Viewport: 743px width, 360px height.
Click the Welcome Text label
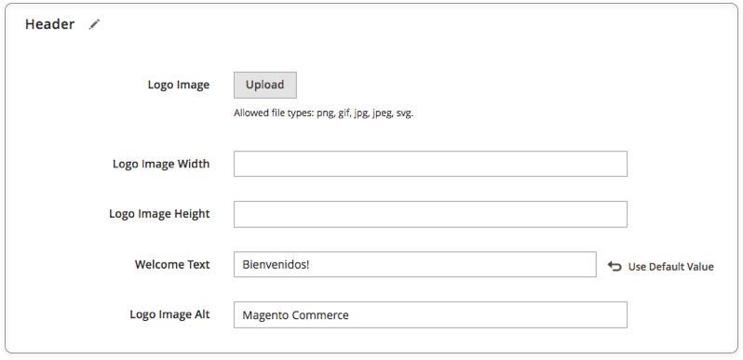172,264
